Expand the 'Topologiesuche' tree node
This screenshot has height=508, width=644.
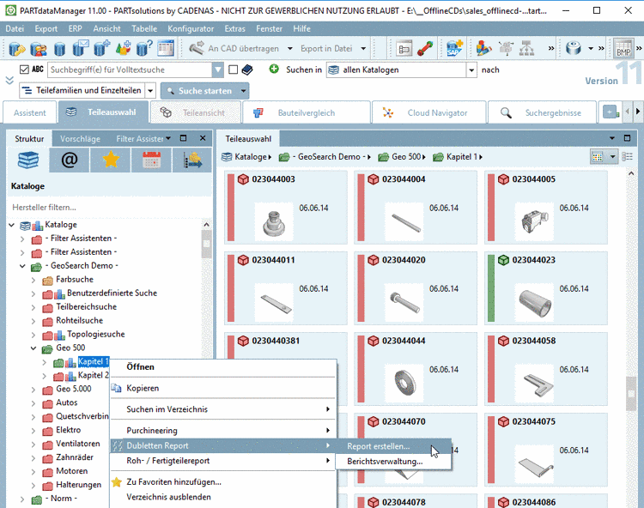[x=33, y=335]
